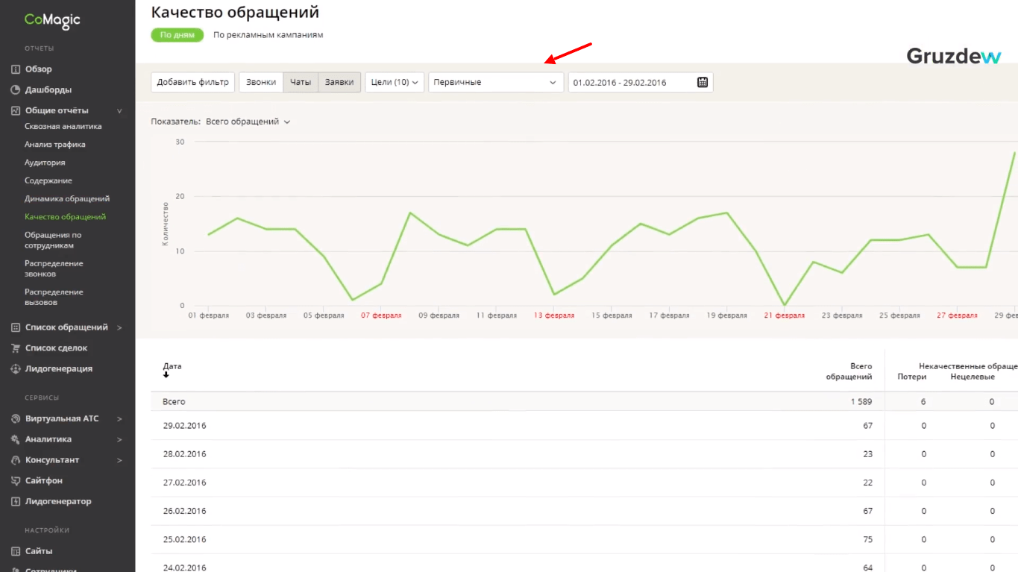1018x572 pixels.
Task: Open Аудитория report
Action: (45, 163)
